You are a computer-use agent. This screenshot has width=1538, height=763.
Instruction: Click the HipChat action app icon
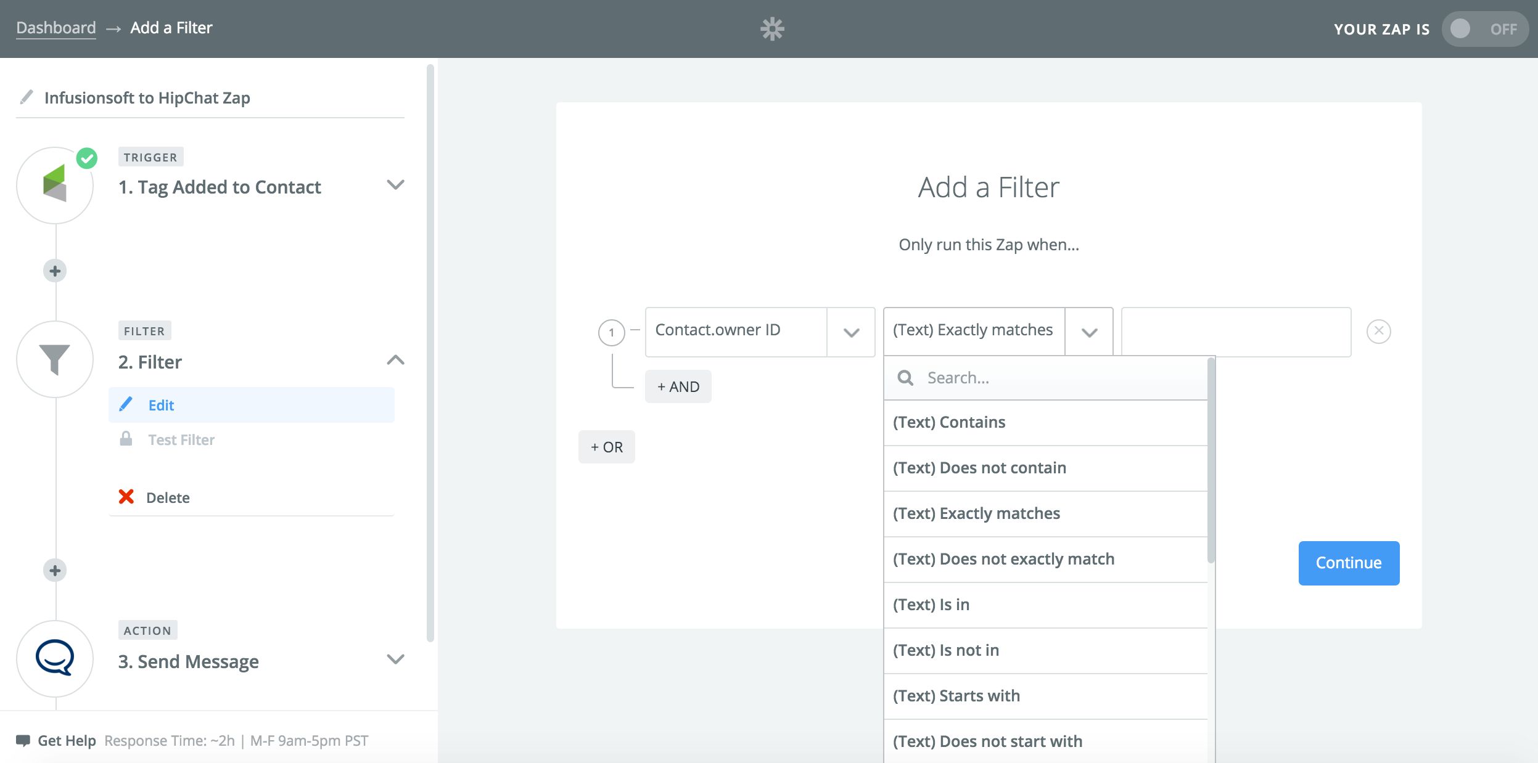click(55, 658)
